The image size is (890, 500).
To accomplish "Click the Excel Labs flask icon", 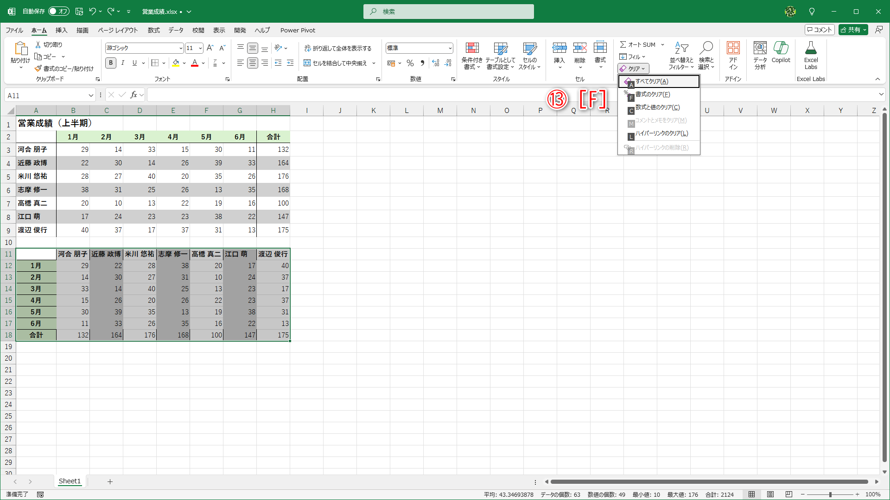I will pyautogui.click(x=811, y=48).
